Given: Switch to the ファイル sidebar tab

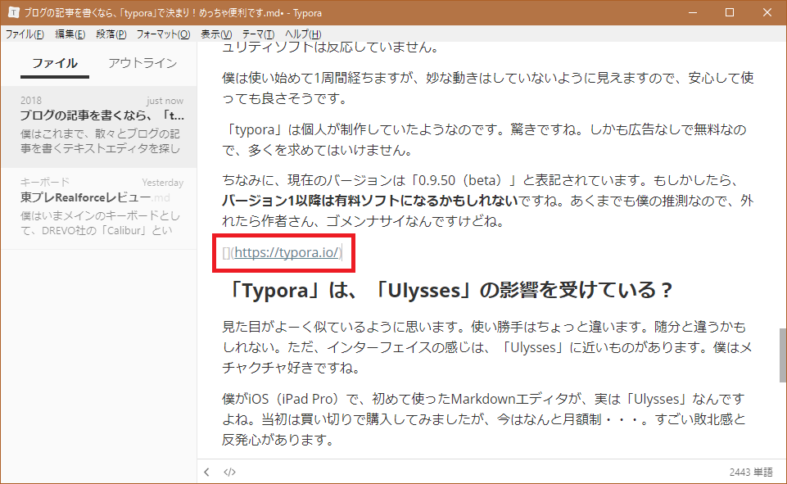Looking at the screenshot, I should point(55,63).
